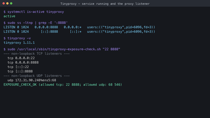Click the 'tcp [::]:8888' line
210x118 pixels.
pos(20,71)
